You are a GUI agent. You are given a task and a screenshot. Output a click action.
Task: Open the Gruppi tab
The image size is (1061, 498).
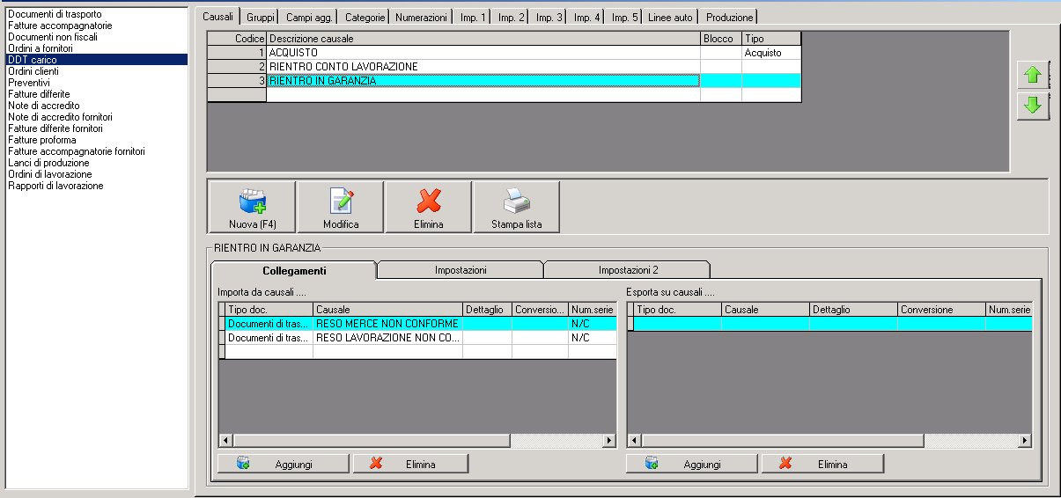tap(261, 18)
